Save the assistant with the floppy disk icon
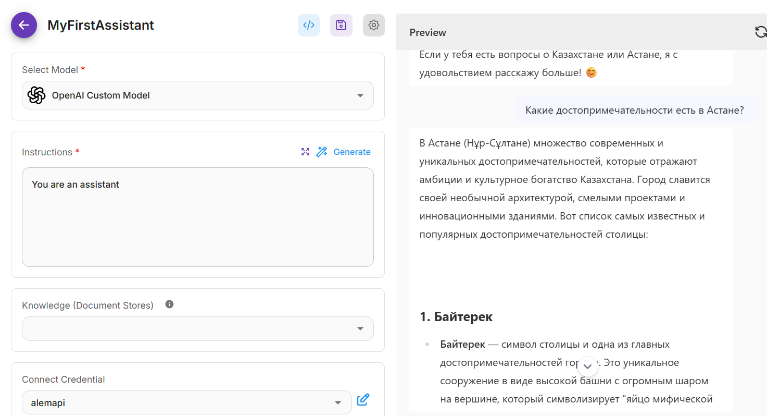767x416 pixels. (x=341, y=25)
